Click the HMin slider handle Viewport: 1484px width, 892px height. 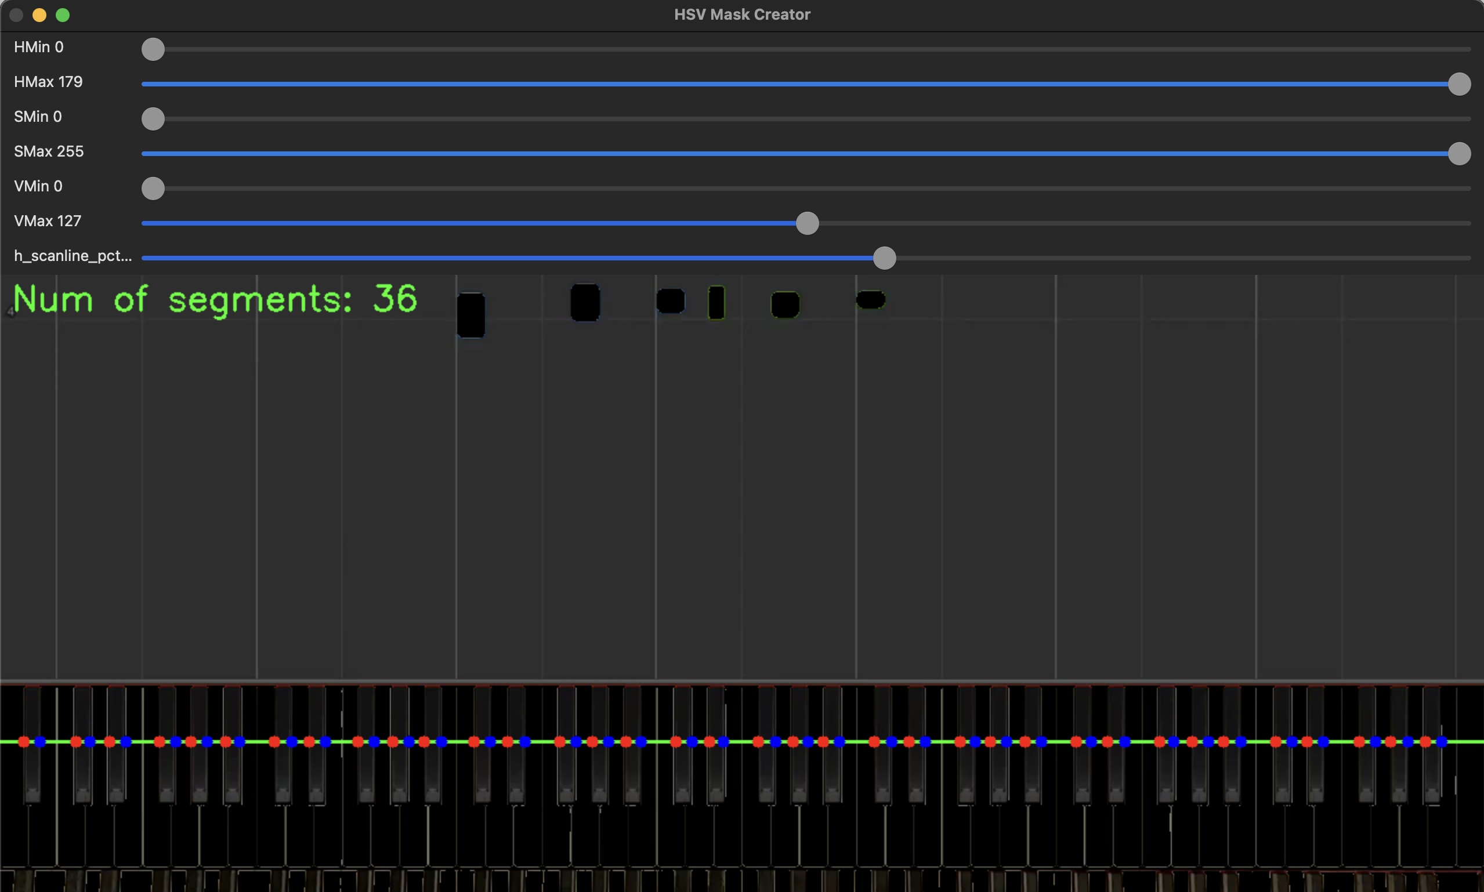153,49
